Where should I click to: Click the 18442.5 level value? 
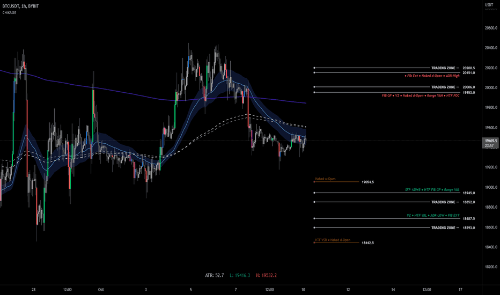pos(367,243)
